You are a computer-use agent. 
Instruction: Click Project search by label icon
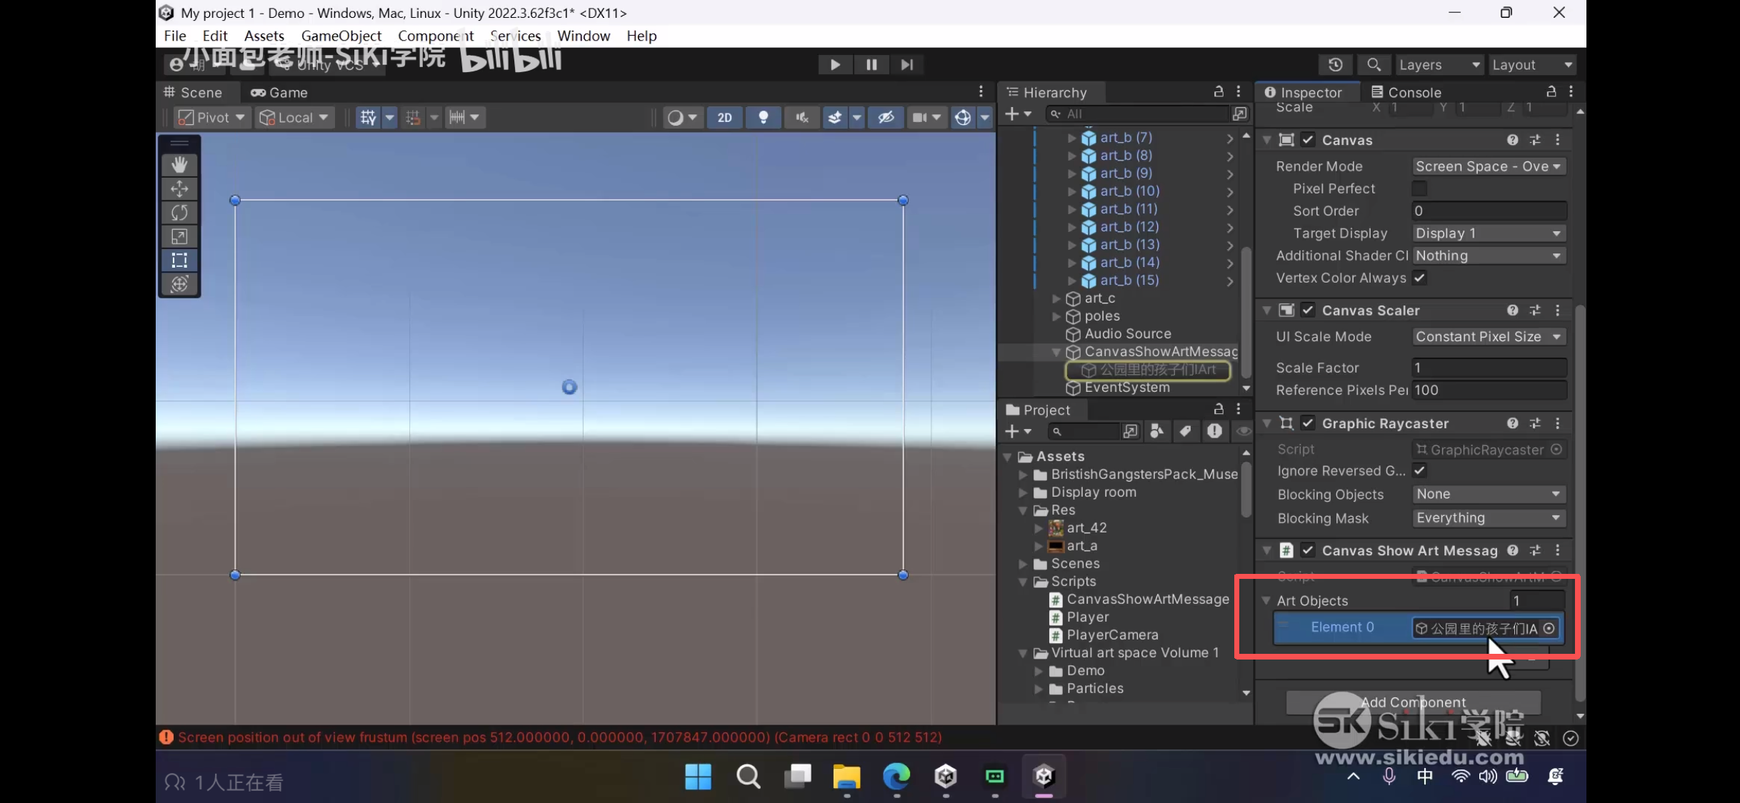[1185, 431]
